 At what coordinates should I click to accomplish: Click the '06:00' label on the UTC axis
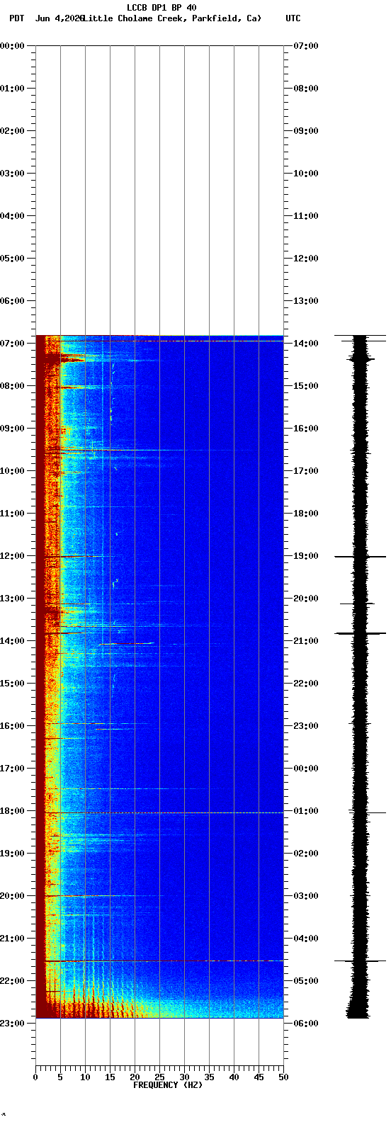(x=306, y=1024)
